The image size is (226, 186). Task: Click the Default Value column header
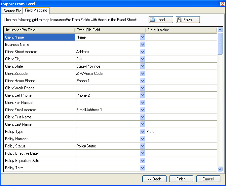[181, 30]
